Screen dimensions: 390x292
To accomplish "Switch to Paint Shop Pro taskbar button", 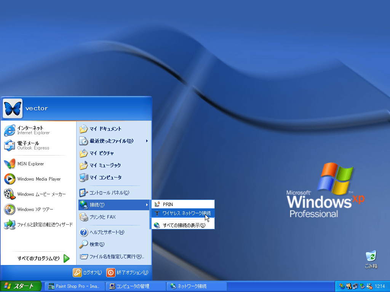I will click(x=75, y=286).
